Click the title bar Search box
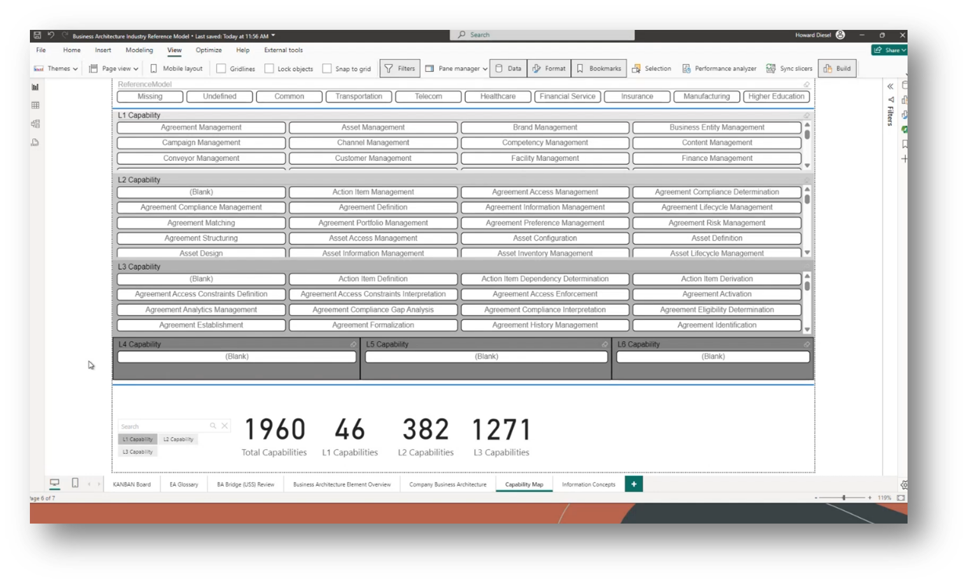 point(542,35)
